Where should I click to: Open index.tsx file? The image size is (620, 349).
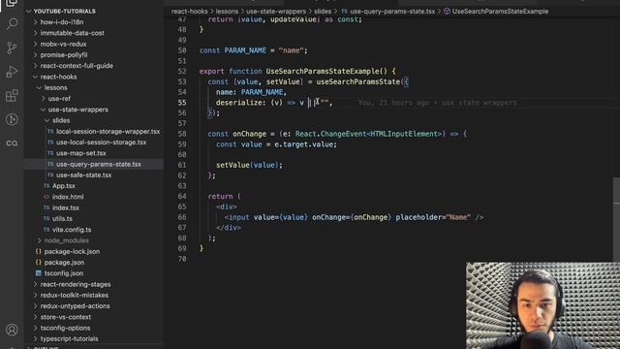(65, 207)
